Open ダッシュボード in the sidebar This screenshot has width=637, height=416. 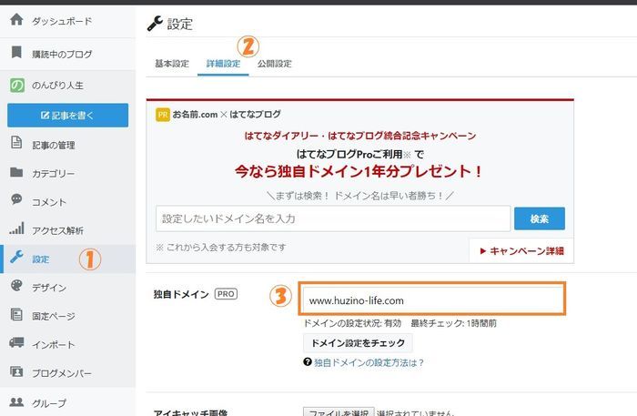tap(62, 21)
